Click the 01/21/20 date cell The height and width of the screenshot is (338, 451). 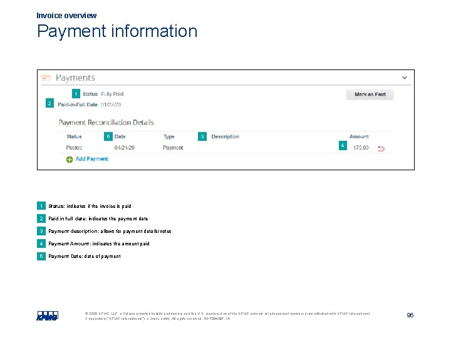click(x=124, y=148)
